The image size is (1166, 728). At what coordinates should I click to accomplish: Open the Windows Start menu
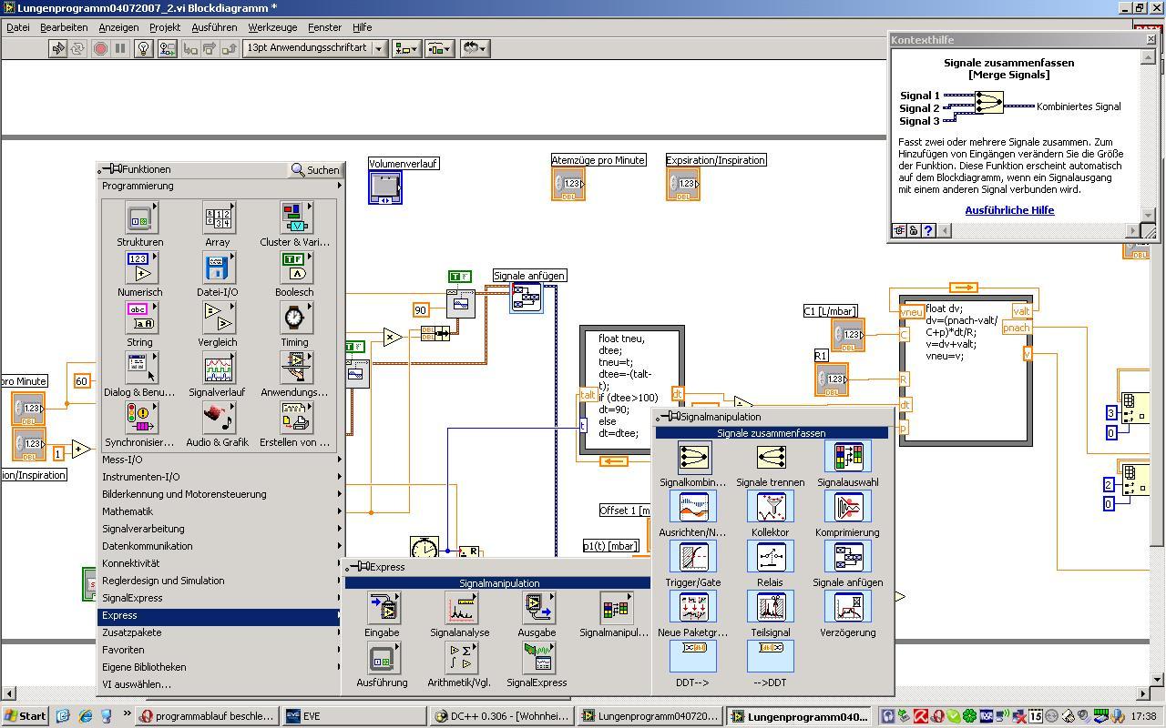(26, 716)
